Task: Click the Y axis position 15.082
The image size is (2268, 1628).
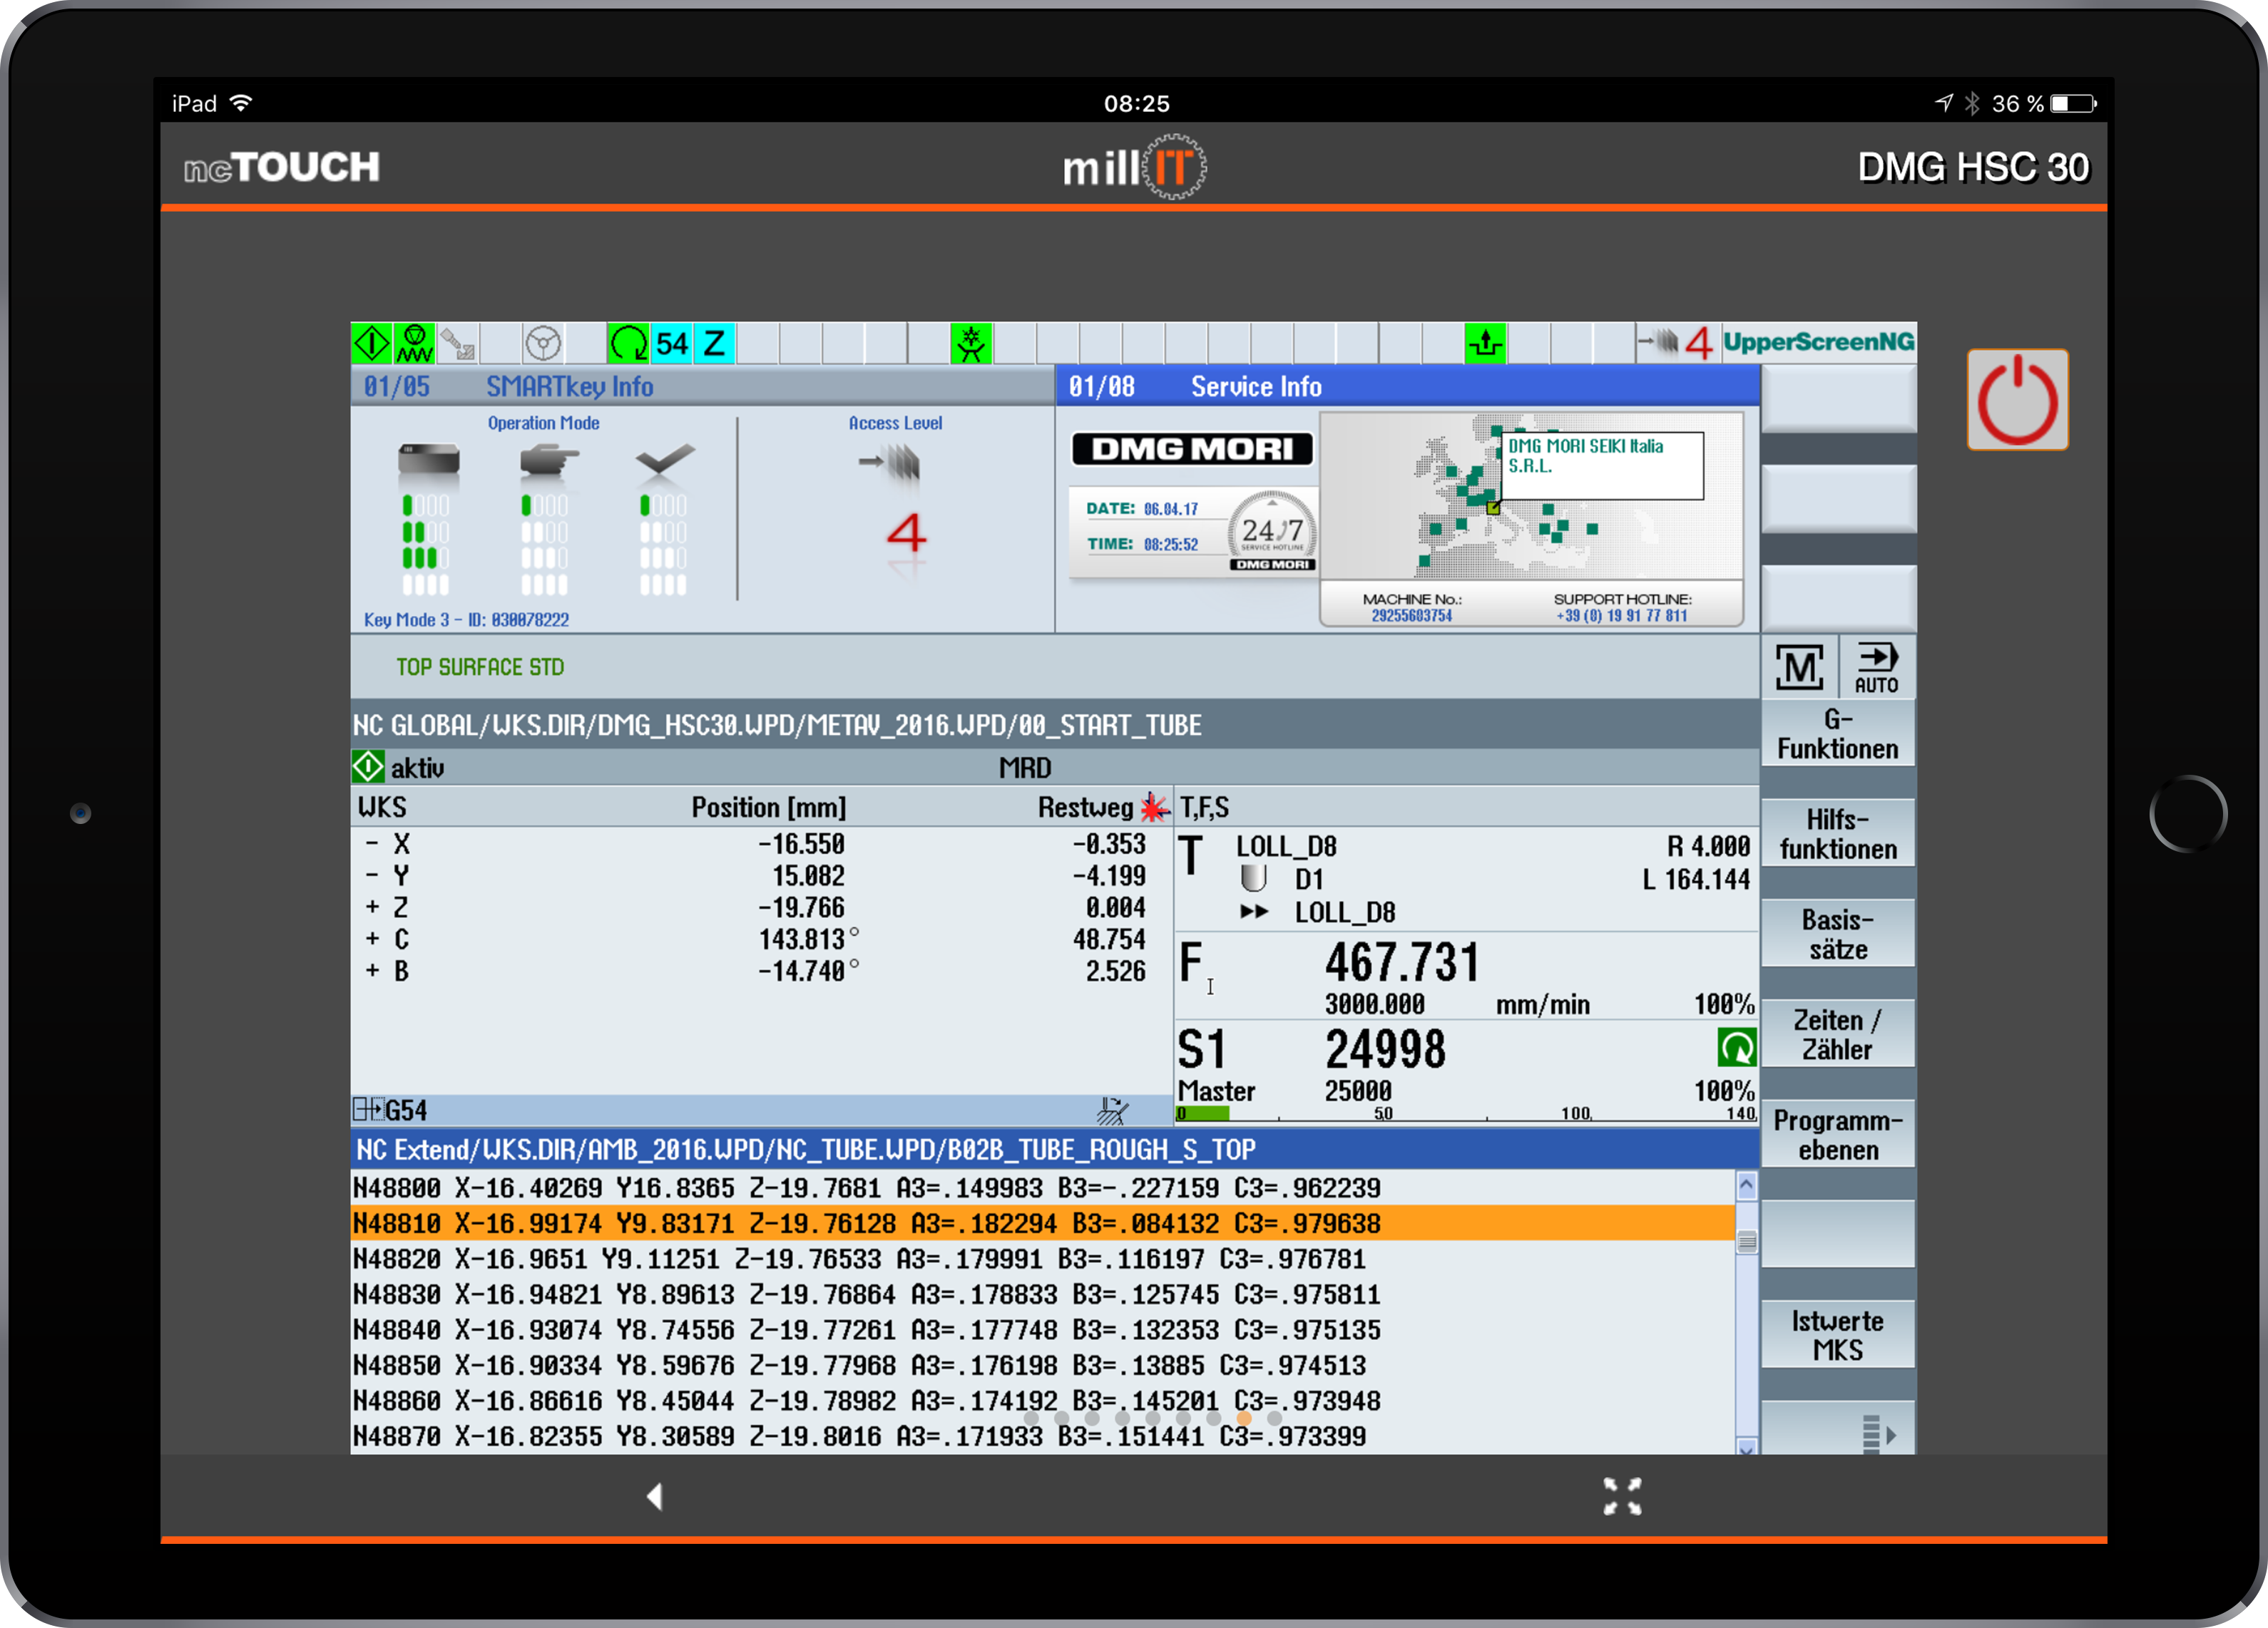Action: 808,875
